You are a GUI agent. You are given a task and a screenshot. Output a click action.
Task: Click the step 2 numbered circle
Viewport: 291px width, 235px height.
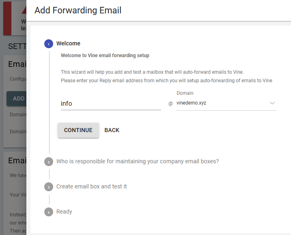coord(49,162)
